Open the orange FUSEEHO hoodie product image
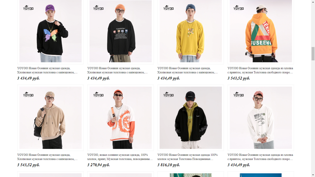315x177 pixels. pyautogui.click(x=261, y=31)
